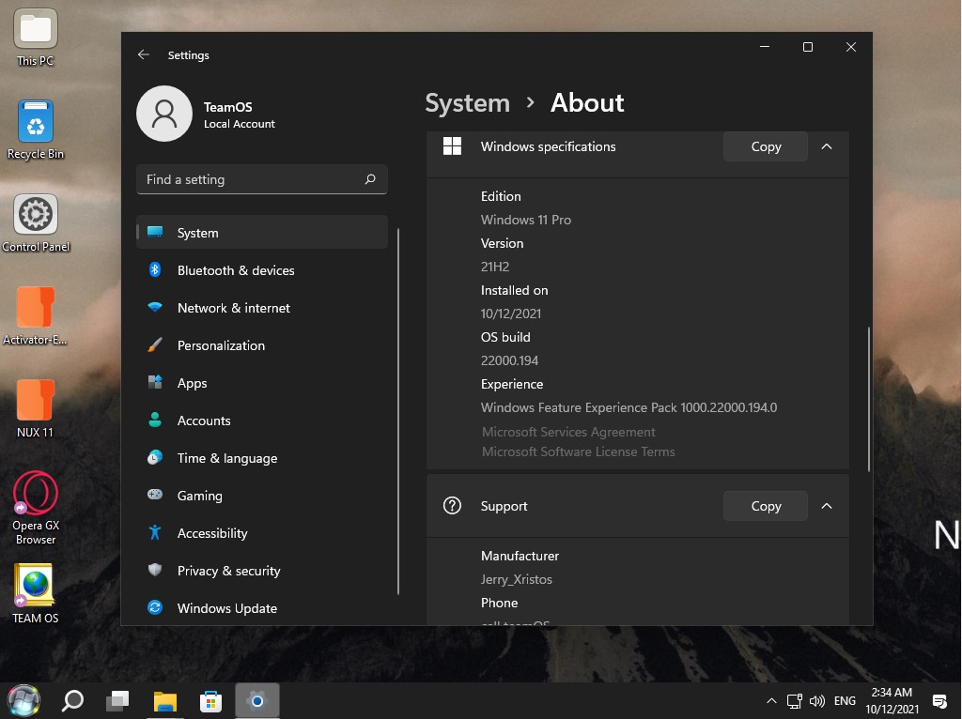962x719 pixels.
Task: Open the notification center icon
Action: tap(939, 700)
